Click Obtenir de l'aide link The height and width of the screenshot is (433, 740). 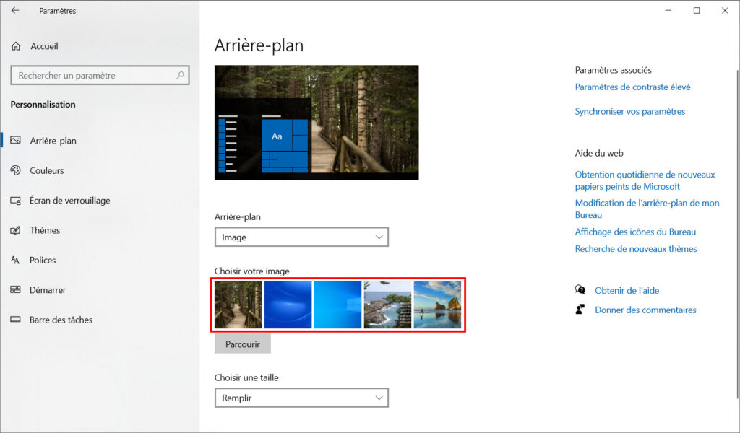click(x=627, y=290)
